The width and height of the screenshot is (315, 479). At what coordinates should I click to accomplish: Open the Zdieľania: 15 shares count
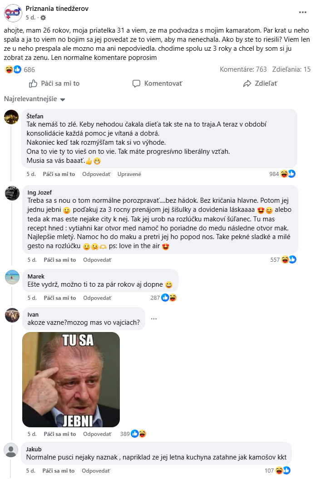click(291, 69)
